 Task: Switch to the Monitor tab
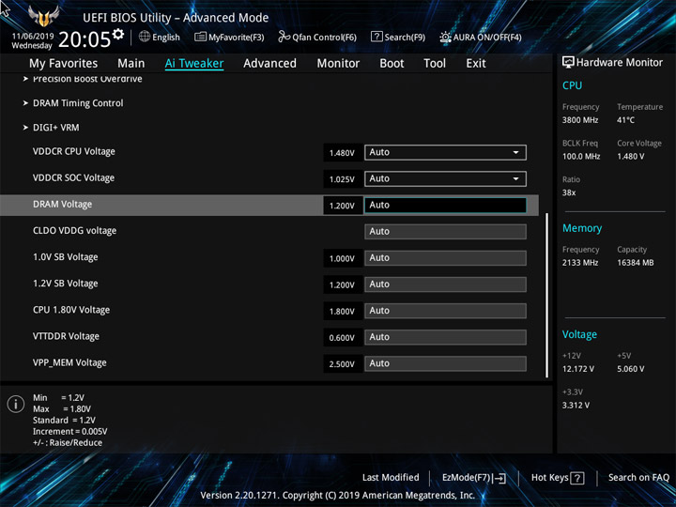coord(338,64)
